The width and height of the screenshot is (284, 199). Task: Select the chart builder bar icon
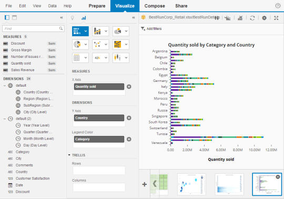84,18
